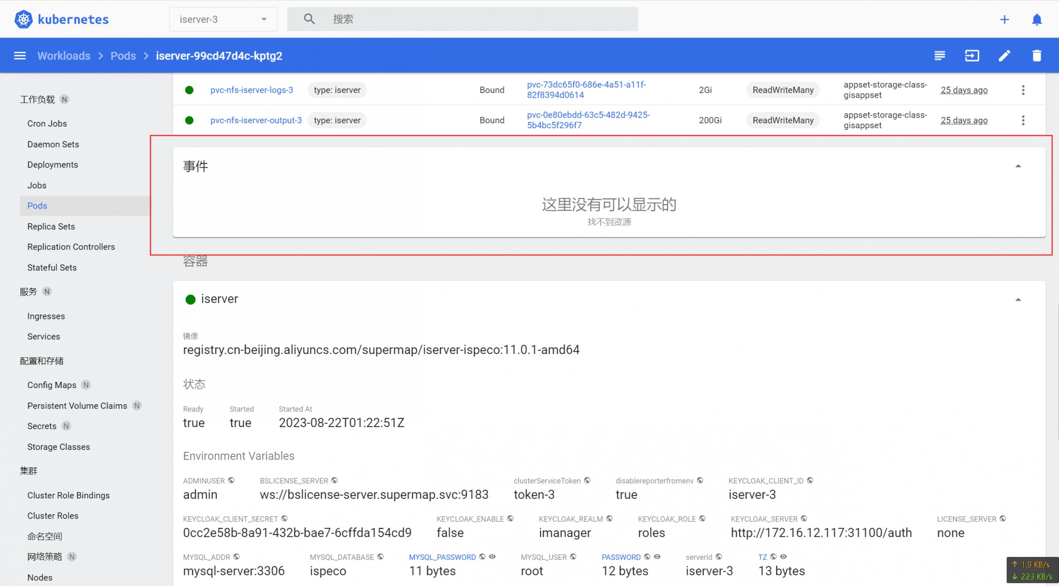The height and width of the screenshot is (586, 1059).
Task: Open Cluster Roles in sidebar
Action: pos(53,516)
